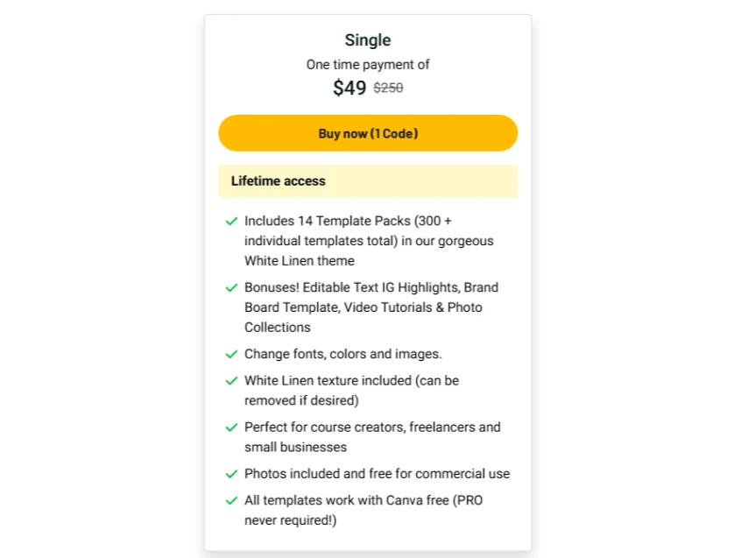The width and height of the screenshot is (734, 558).
Task: Click the Buy now (1 Code) button
Action: [368, 133]
